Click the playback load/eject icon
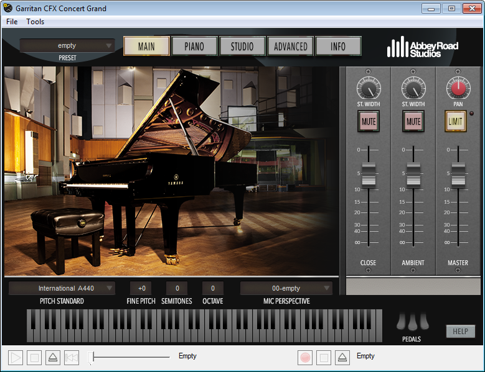485x372 pixels. [53, 358]
